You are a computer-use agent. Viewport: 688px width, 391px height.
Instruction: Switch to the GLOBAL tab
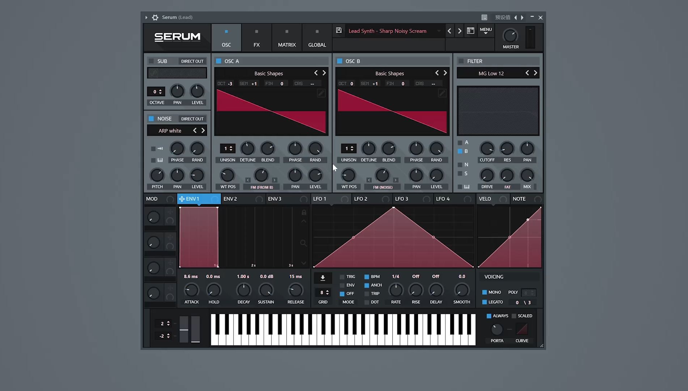point(317,38)
